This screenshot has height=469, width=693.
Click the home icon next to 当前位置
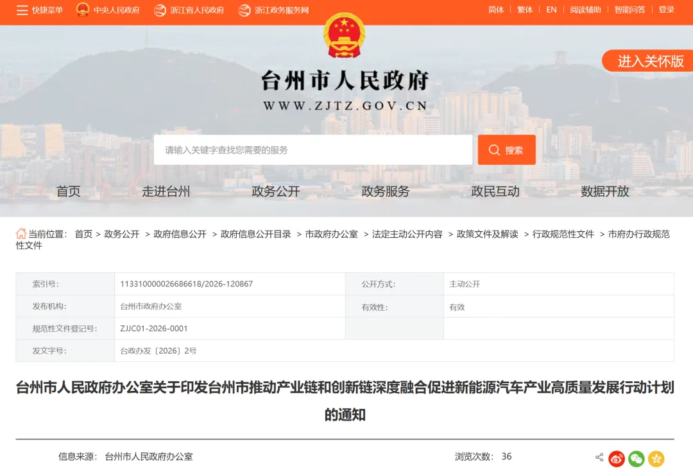tap(21, 234)
